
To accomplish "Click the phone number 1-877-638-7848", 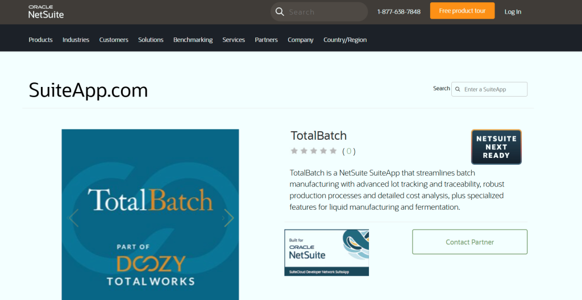I will tap(398, 12).
